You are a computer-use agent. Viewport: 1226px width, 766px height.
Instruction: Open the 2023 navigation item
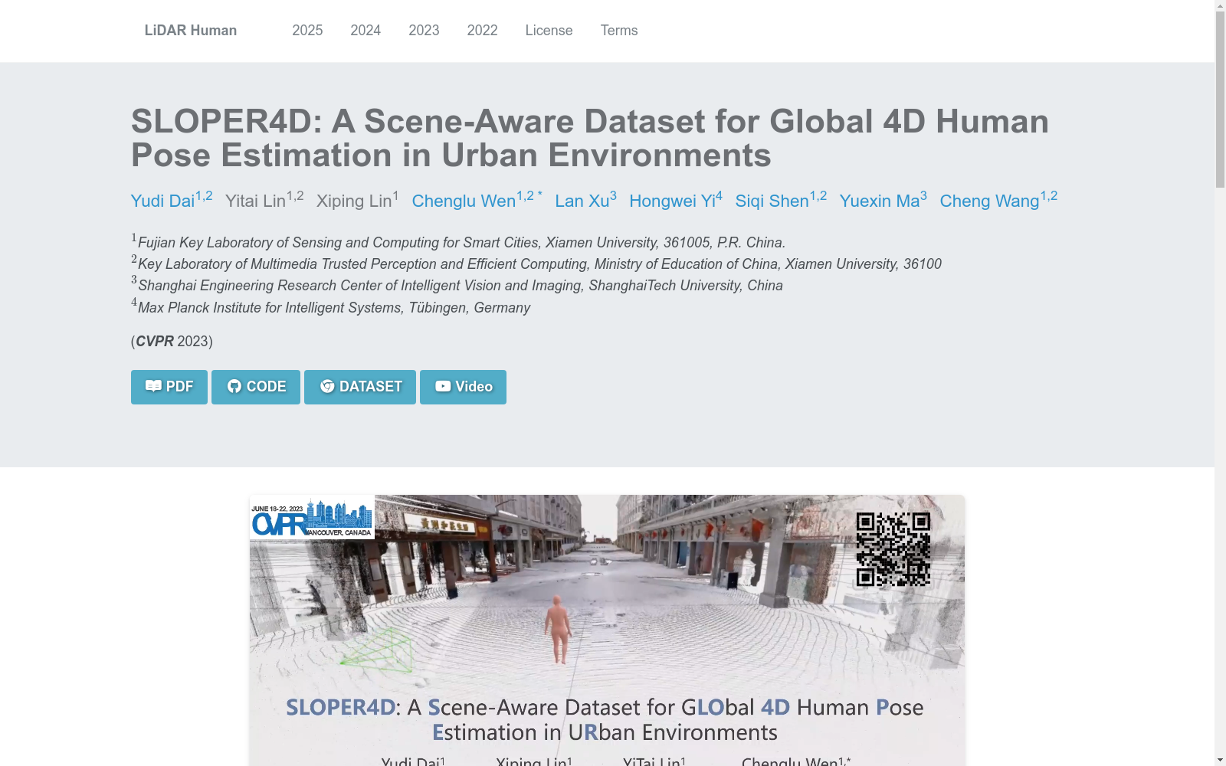click(x=424, y=31)
